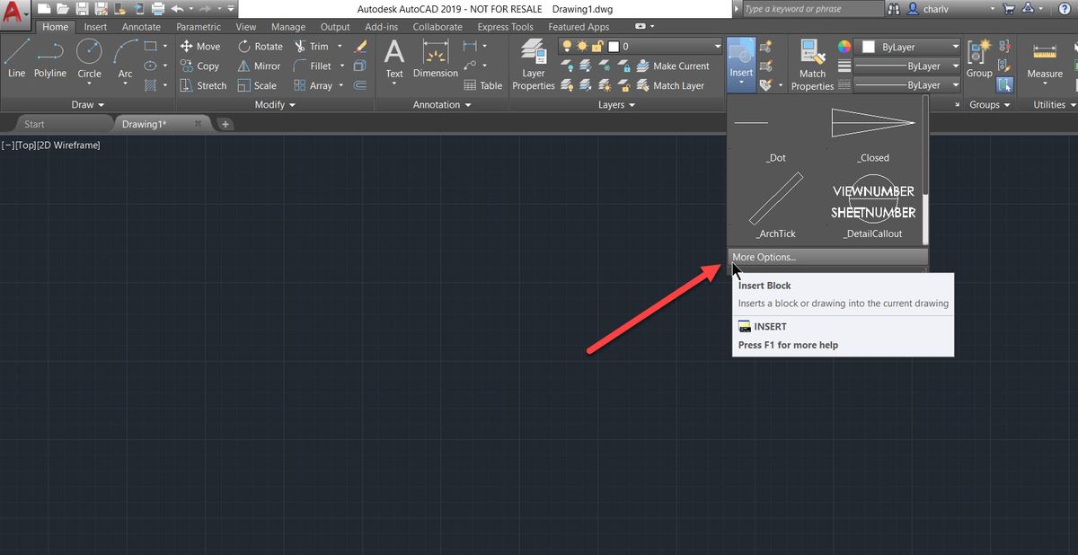Use the Trim tool

(312, 46)
